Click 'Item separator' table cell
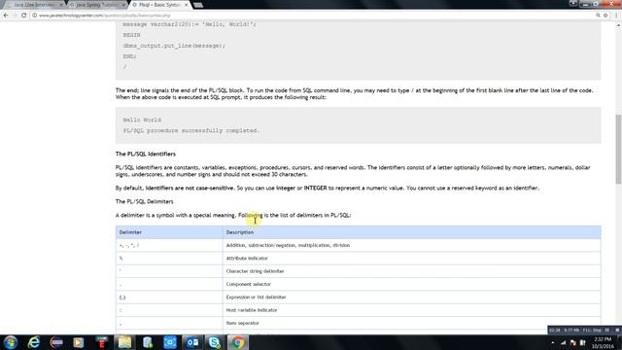Viewport: 622px width, 350px height. pyautogui.click(x=412, y=323)
